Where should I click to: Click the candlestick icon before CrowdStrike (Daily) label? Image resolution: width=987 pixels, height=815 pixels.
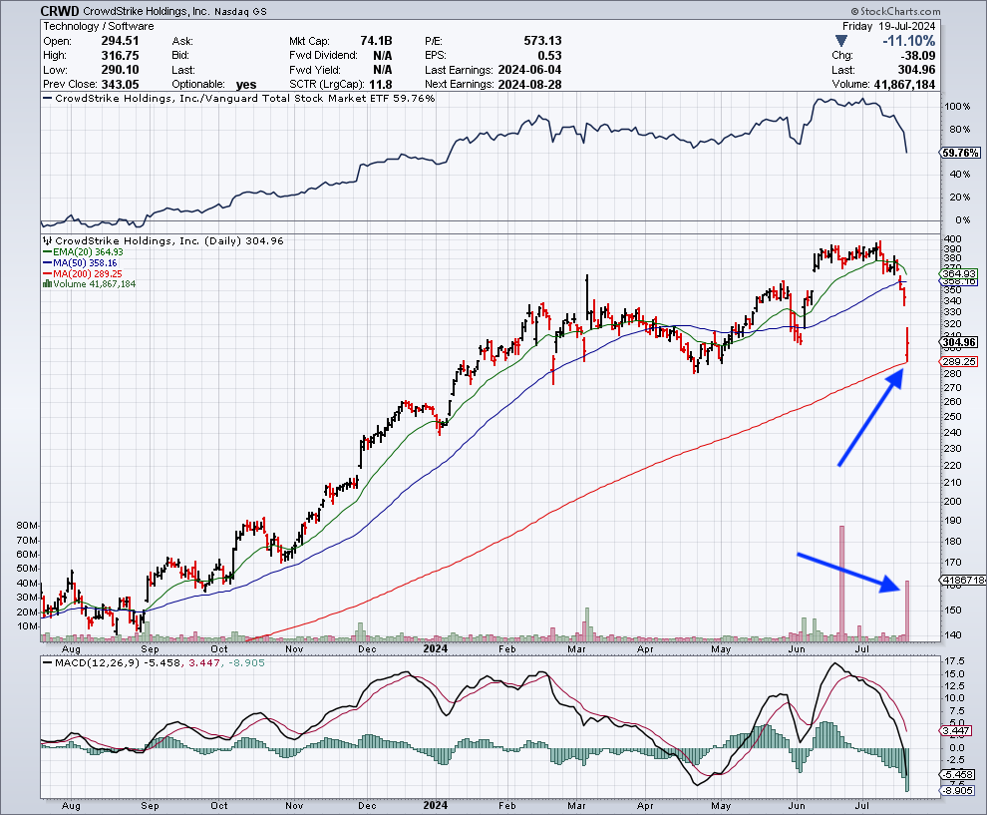tap(47, 241)
